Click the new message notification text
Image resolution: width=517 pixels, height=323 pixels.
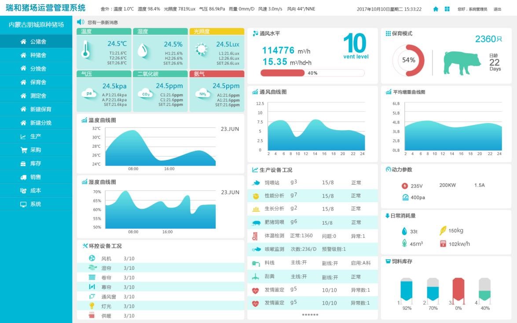click(x=103, y=22)
